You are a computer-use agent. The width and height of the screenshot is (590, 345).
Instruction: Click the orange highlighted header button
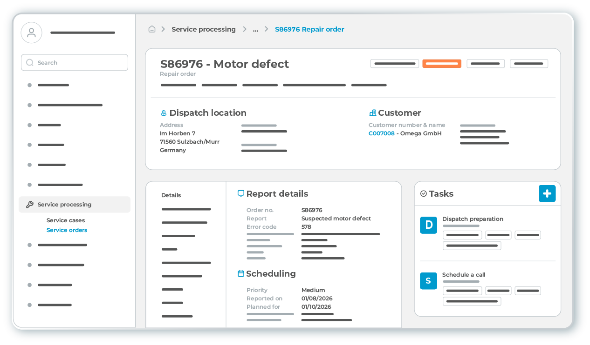pos(442,64)
